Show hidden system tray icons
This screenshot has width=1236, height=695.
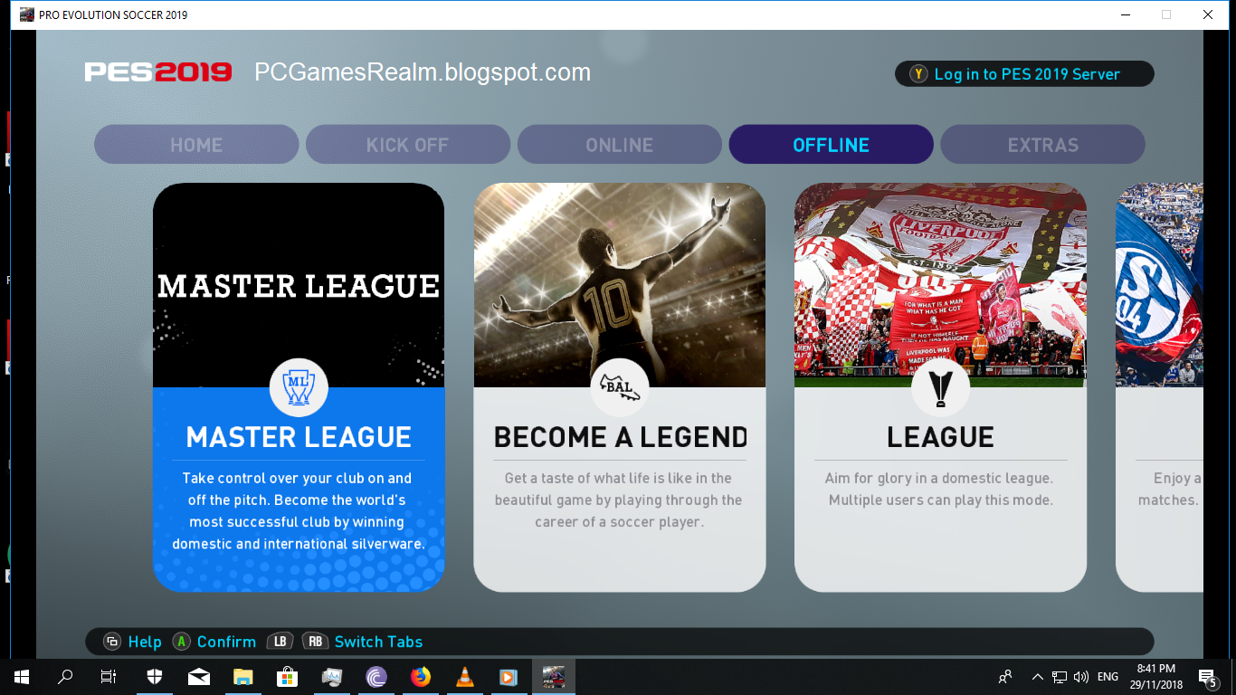(x=1038, y=676)
